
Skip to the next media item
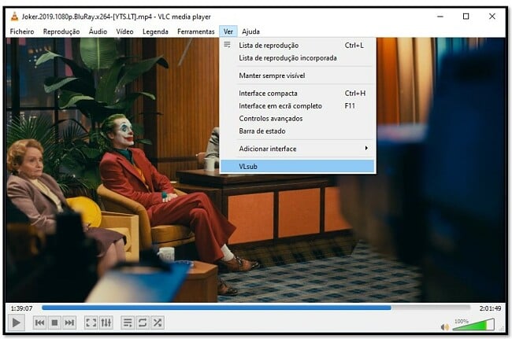(69, 322)
